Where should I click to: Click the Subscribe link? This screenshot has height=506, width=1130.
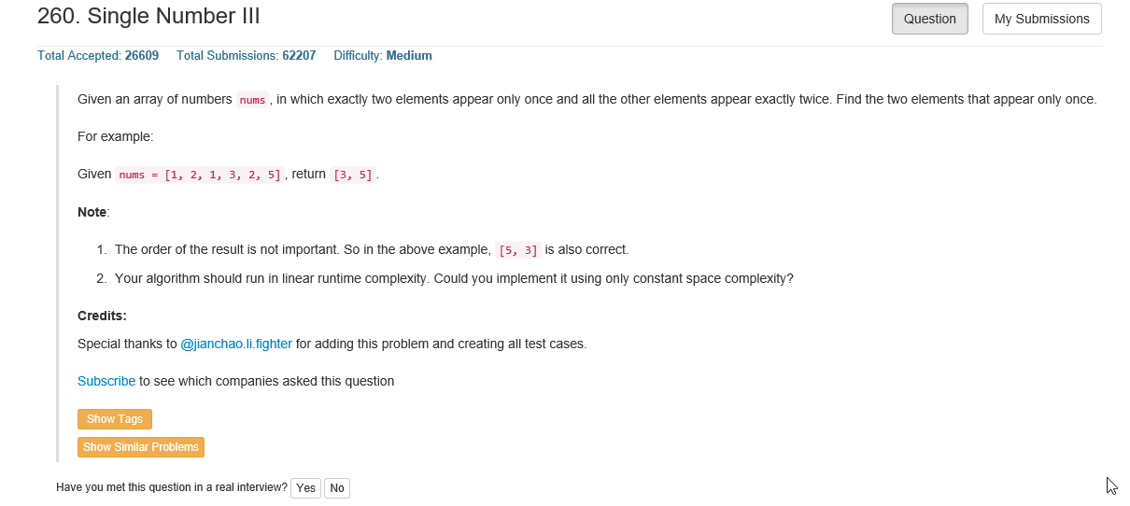point(106,381)
